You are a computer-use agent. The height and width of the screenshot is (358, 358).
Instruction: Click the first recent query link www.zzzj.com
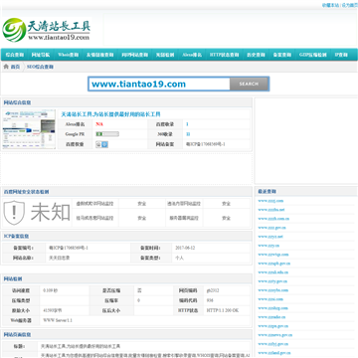[270, 201]
